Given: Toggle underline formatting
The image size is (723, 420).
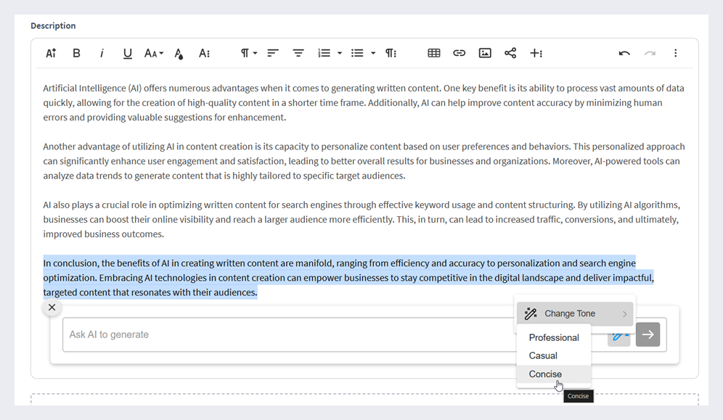Looking at the screenshot, I should (128, 54).
